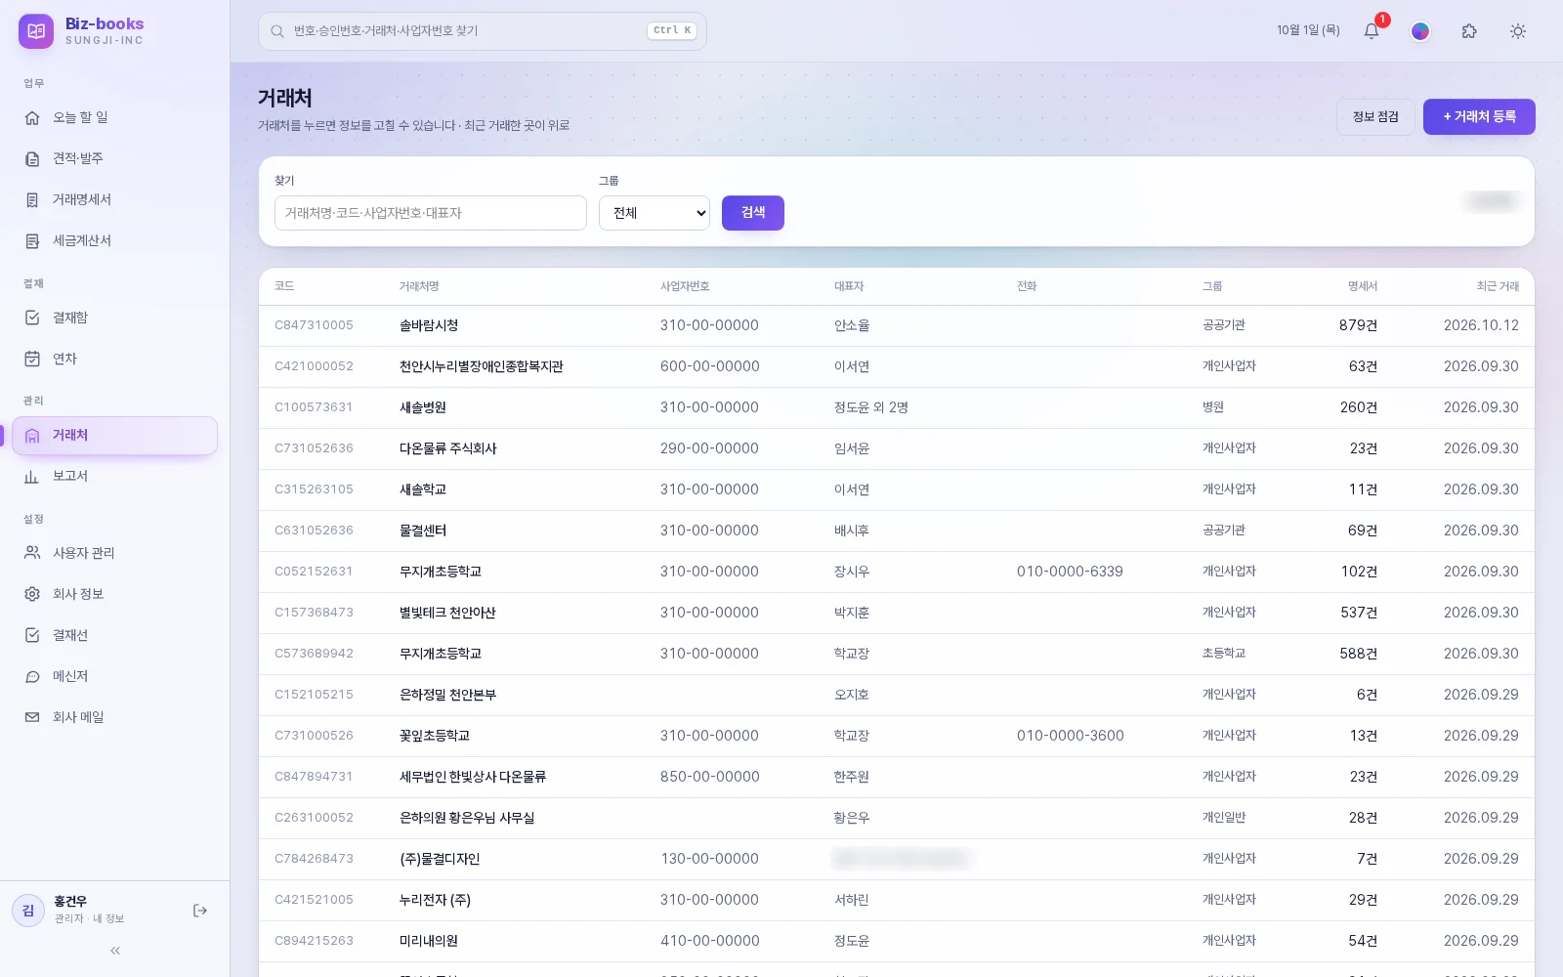
Task: Click code C100573631
Action: coord(314,407)
